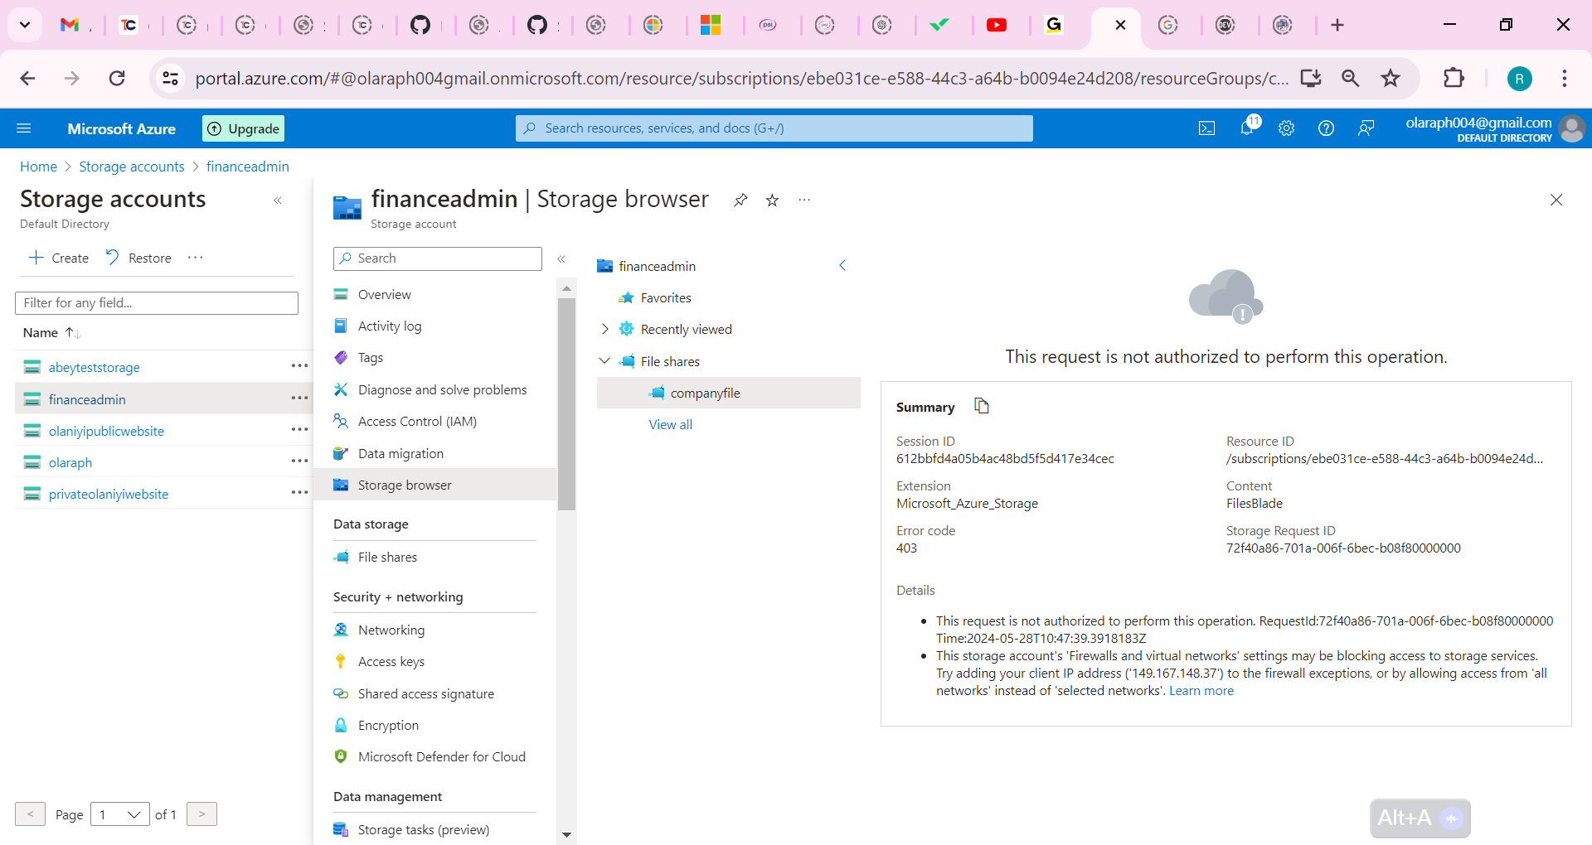Copy the error summary to clipboard
Image resolution: width=1592 pixels, height=845 pixels.
(x=982, y=406)
